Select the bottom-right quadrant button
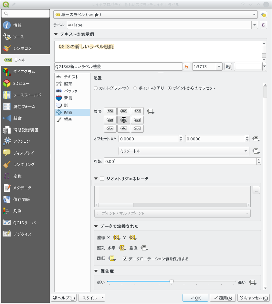 [137, 128]
